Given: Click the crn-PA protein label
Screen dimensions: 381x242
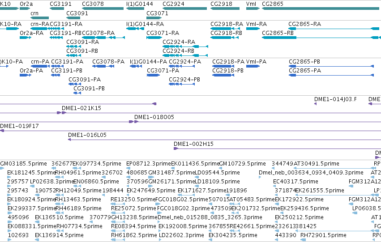Looking at the screenshot, I should 40,62.
